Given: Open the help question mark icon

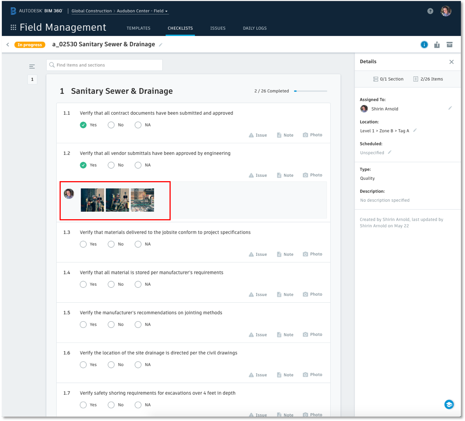Looking at the screenshot, I should (430, 11).
